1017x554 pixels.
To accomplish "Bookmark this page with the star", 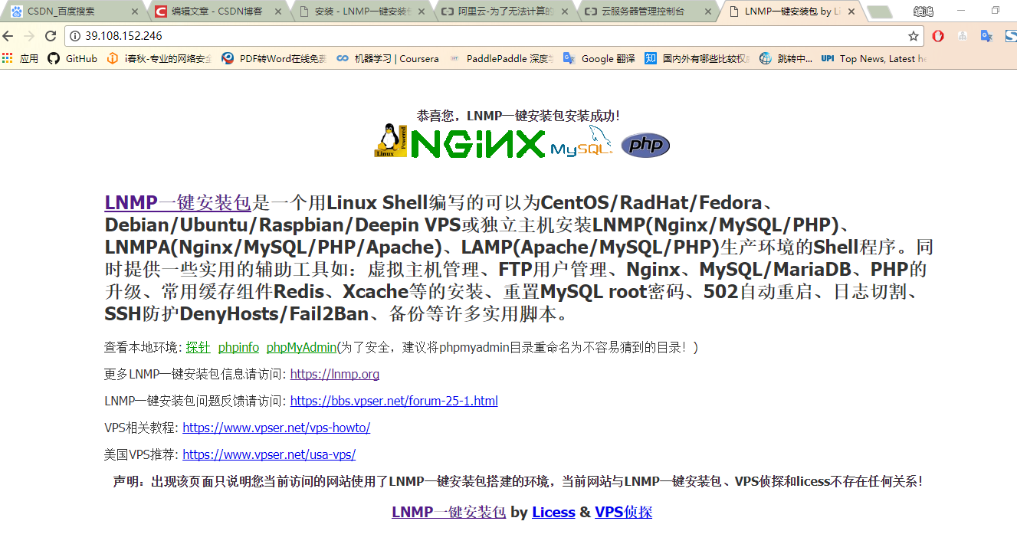I will tap(914, 36).
